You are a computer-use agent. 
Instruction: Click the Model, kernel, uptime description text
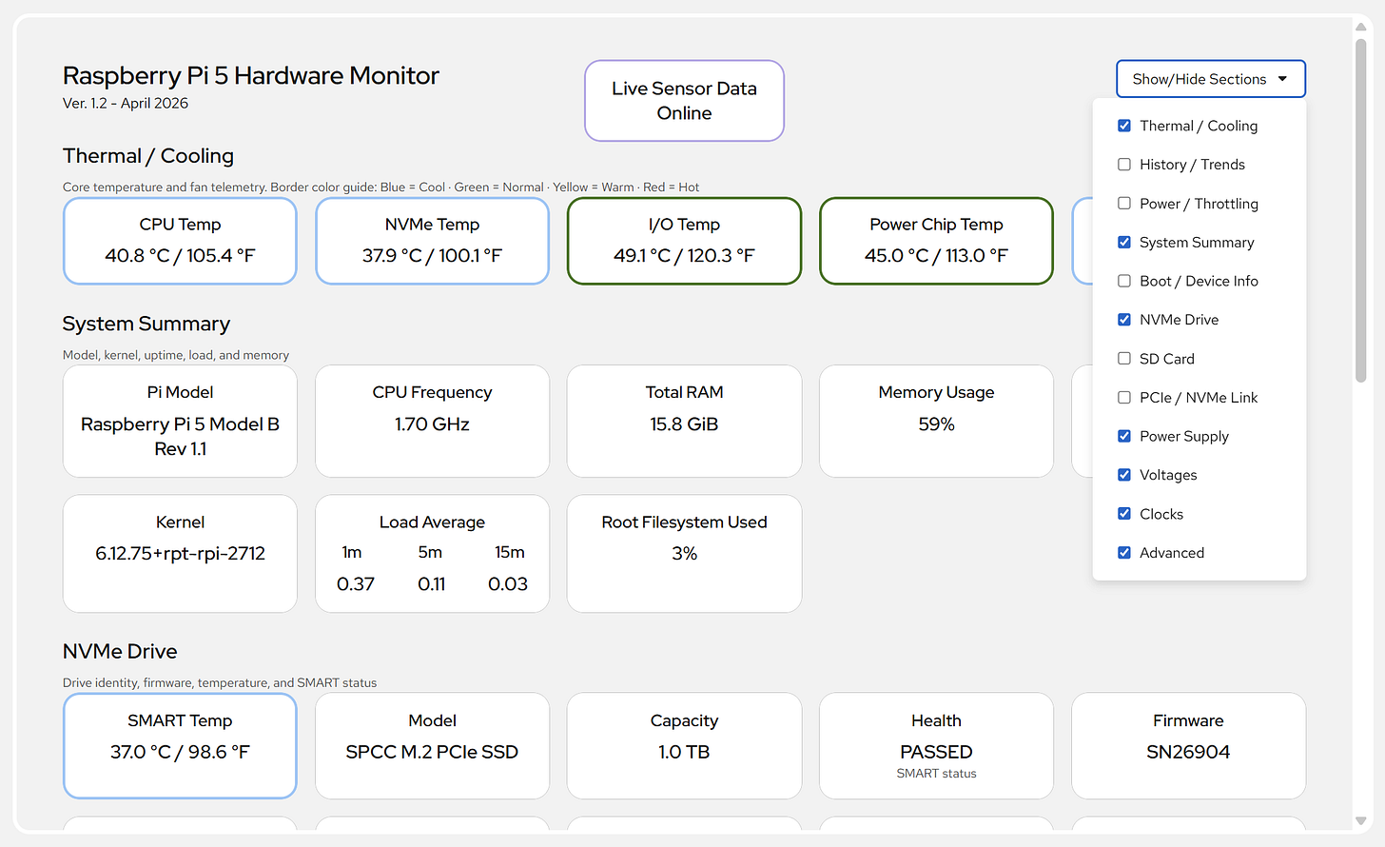pyautogui.click(x=176, y=355)
